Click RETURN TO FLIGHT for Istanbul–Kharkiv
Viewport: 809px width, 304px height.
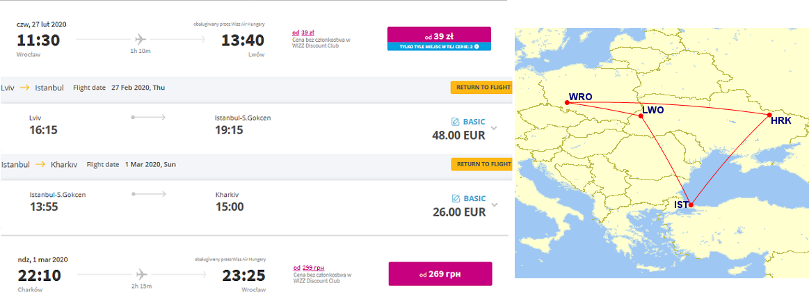coord(481,164)
